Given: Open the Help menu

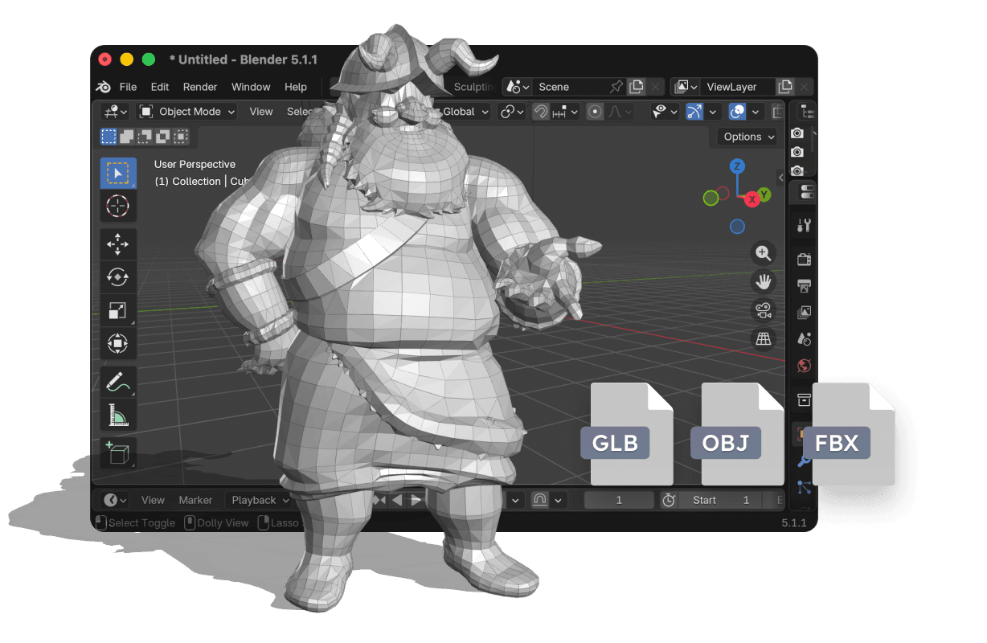Looking at the screenshot, I should click(x=296, y=87).
